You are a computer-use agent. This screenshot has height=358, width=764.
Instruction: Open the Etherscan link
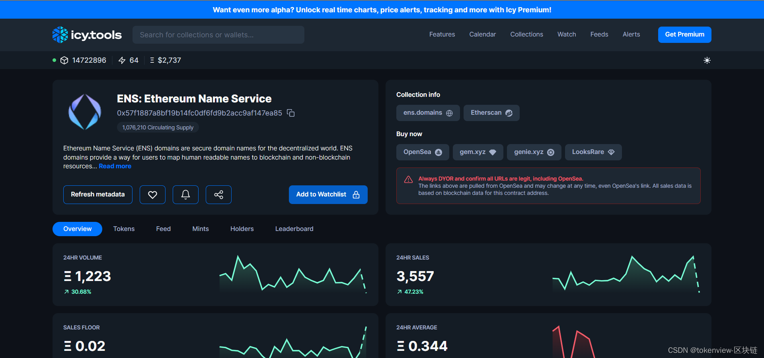pos(491,113)
